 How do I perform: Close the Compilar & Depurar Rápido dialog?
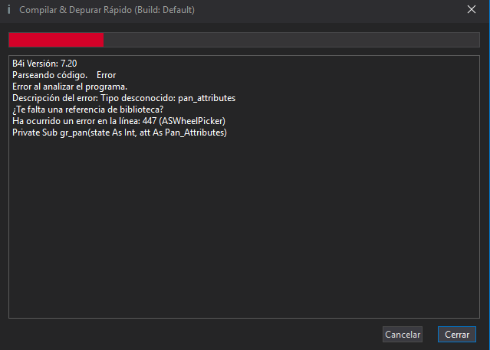(472, 10)
